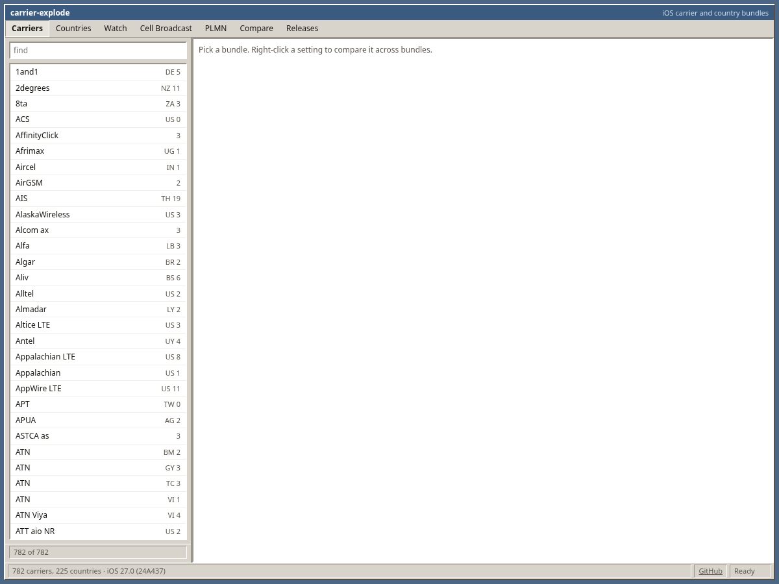Select the AIS carrier row
This screenshot has height=584, width=779.
click(x=98, y=199)
